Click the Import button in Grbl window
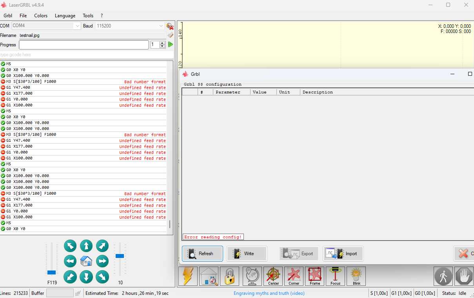The height and width of the screenshot is (298, 474). [x=343, y=254]
